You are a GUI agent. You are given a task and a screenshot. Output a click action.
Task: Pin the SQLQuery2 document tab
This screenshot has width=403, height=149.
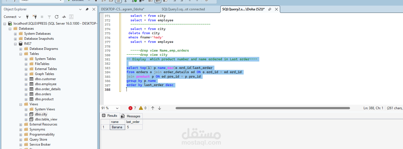tap(270, 9)
